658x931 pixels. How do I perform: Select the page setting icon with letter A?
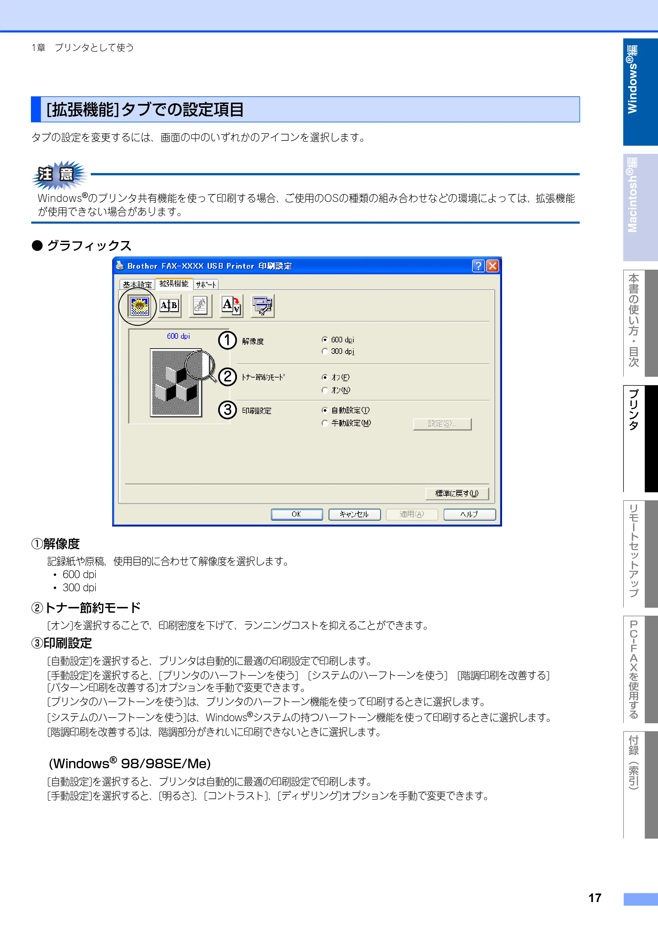pyautogui.click(x=231, y=306)
